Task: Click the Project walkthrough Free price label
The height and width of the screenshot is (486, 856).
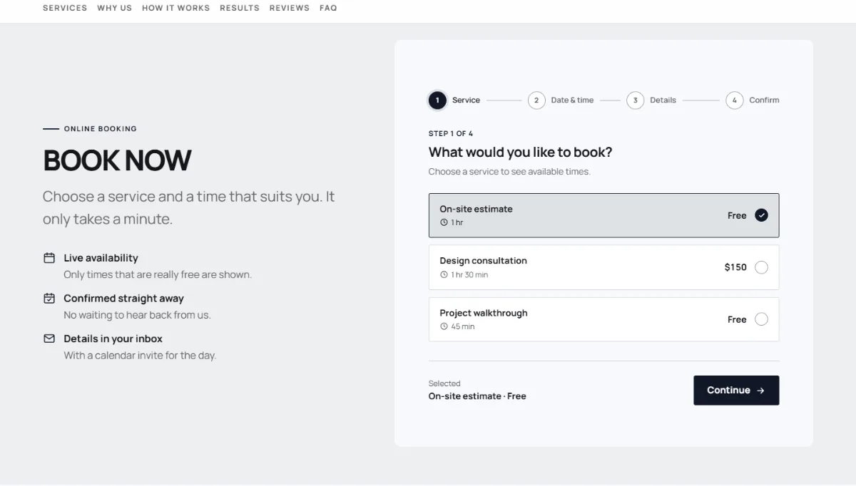Action: 737,319
